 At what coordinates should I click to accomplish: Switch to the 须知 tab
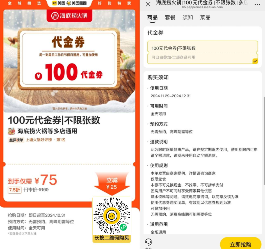click(x=188, y=17)
